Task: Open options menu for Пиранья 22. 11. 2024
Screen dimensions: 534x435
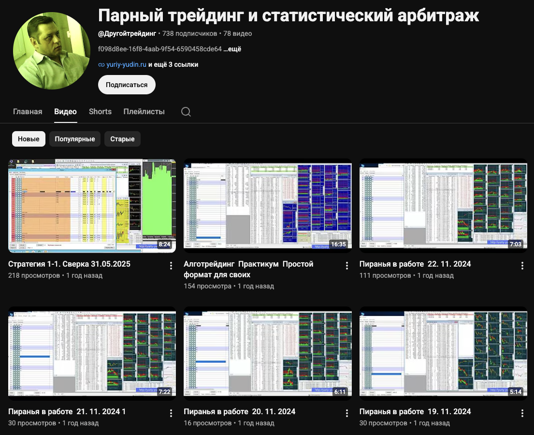Action: click(x=522, y=266)
